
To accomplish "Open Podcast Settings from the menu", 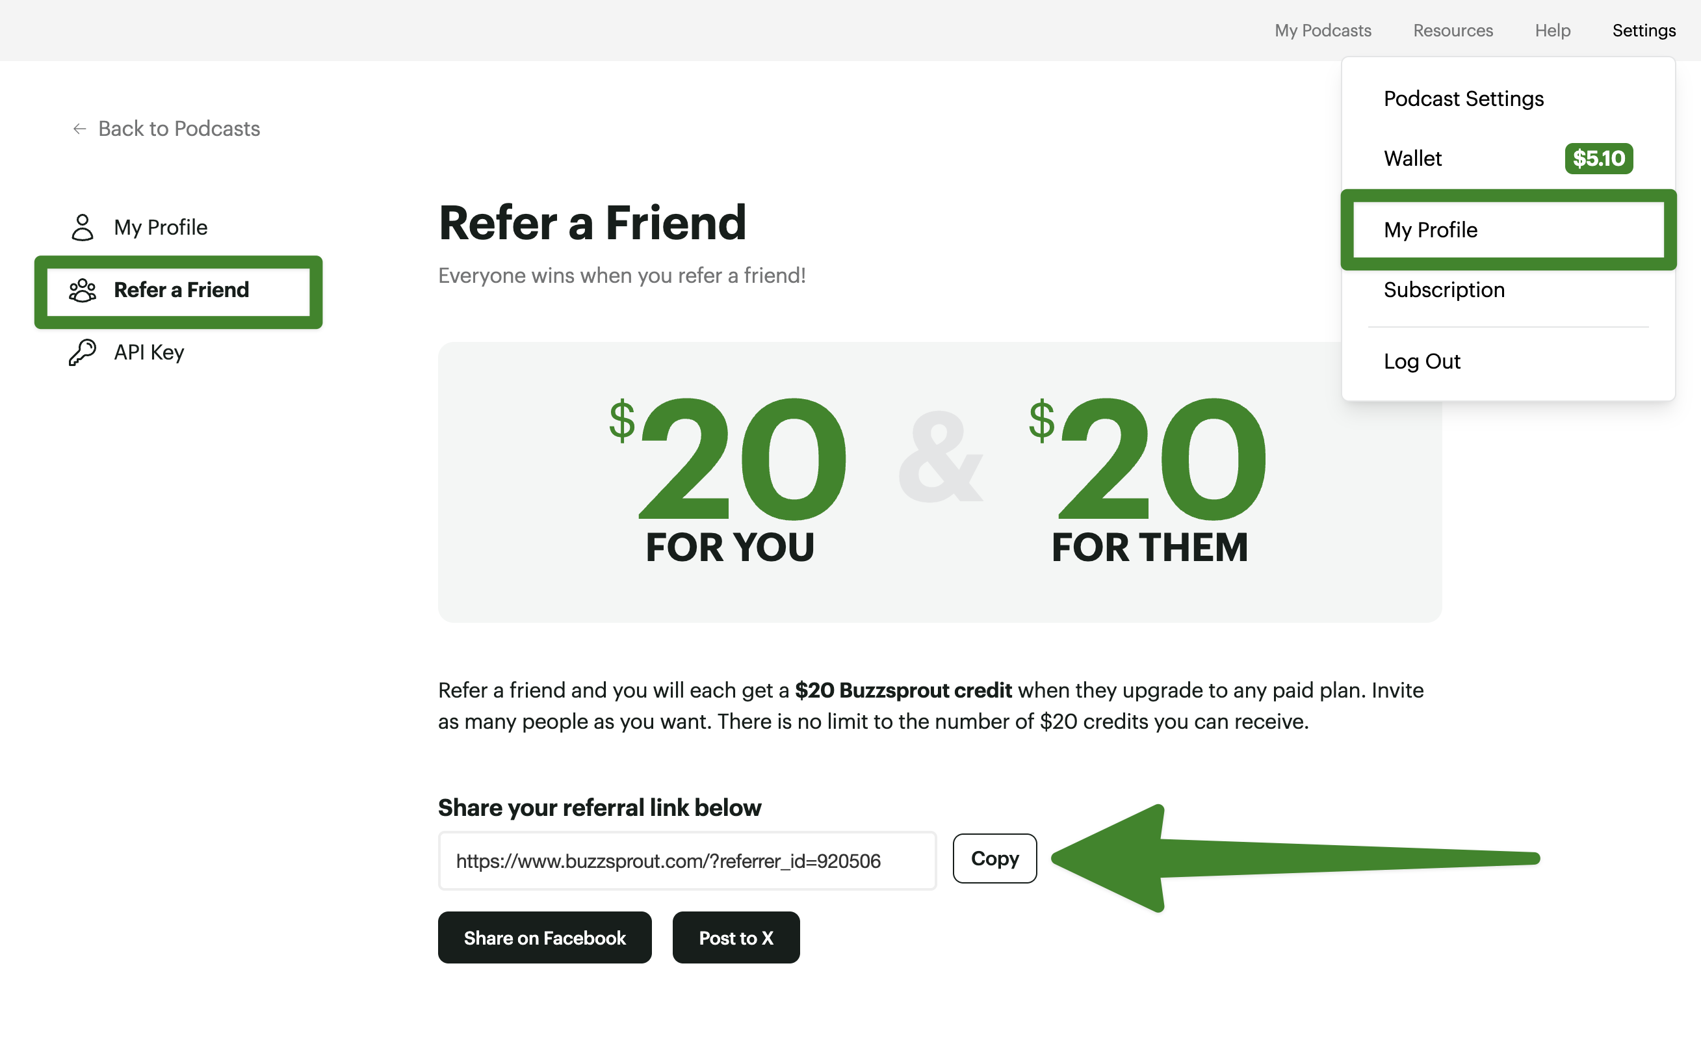I will tap(1463, 98).
